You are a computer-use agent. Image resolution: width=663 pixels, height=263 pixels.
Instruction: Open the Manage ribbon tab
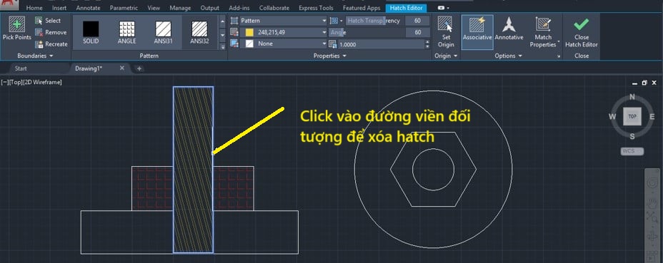180,8
